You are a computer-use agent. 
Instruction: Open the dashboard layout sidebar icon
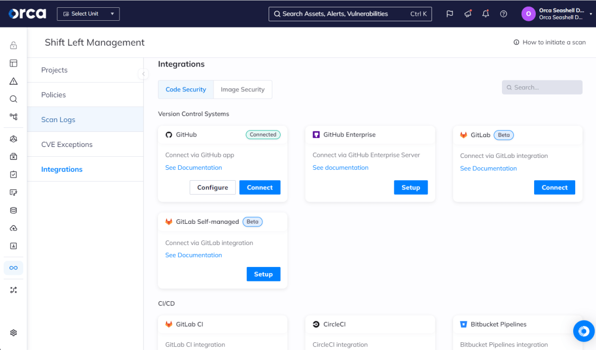[x=14, y=63]
